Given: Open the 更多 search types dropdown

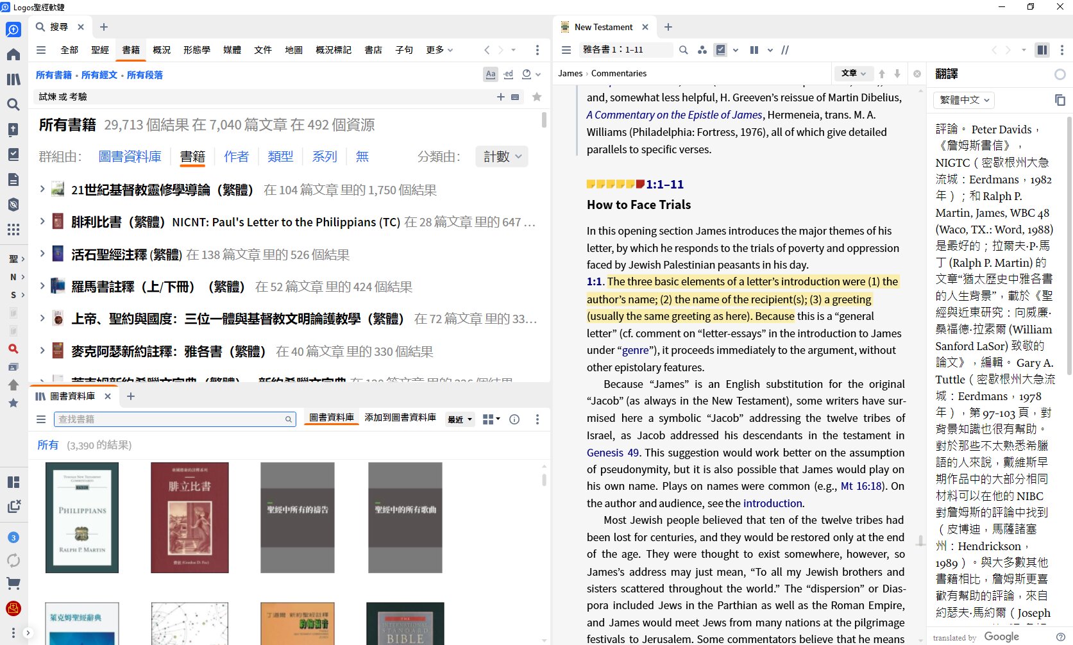Looking at the screenshot, I should [x=439, y=50].
